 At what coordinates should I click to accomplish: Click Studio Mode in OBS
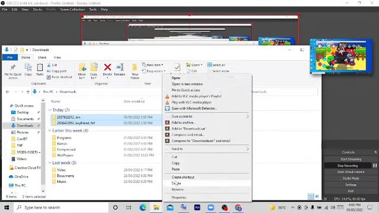click(x=351, y=178)
